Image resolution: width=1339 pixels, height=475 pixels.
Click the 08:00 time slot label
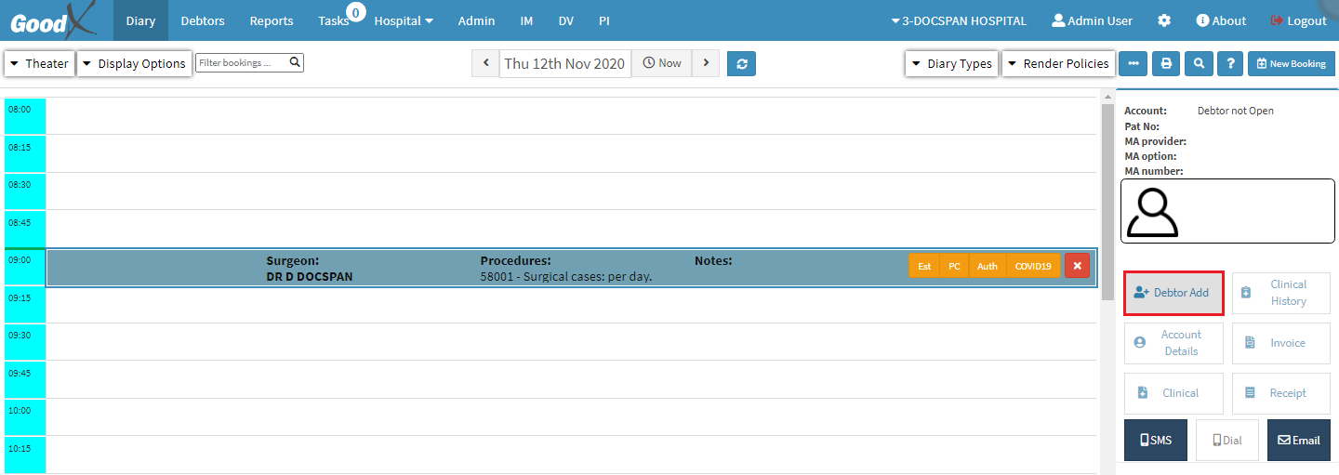click(x=25, y=115)
